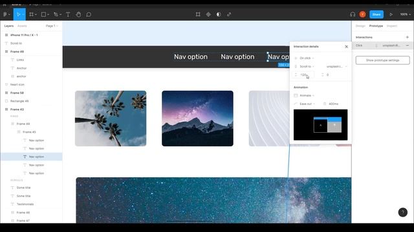Open the audio headphones icon

353,14
